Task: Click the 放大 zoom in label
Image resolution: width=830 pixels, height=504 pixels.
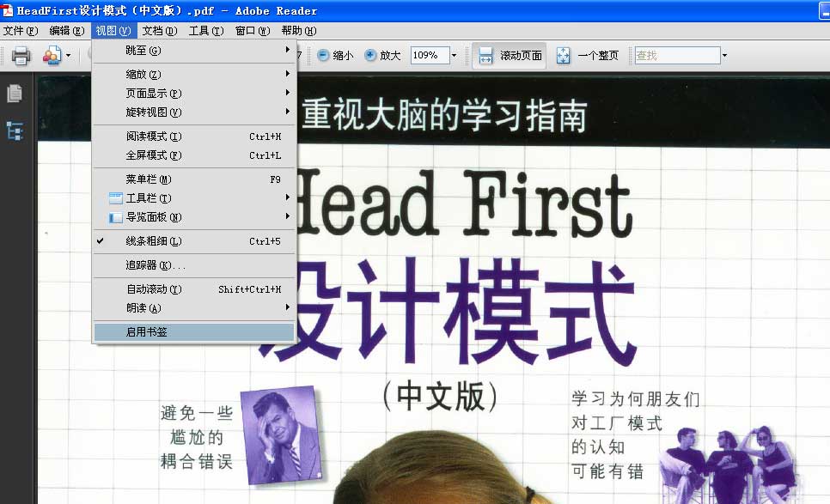Action: click(390, 56)
